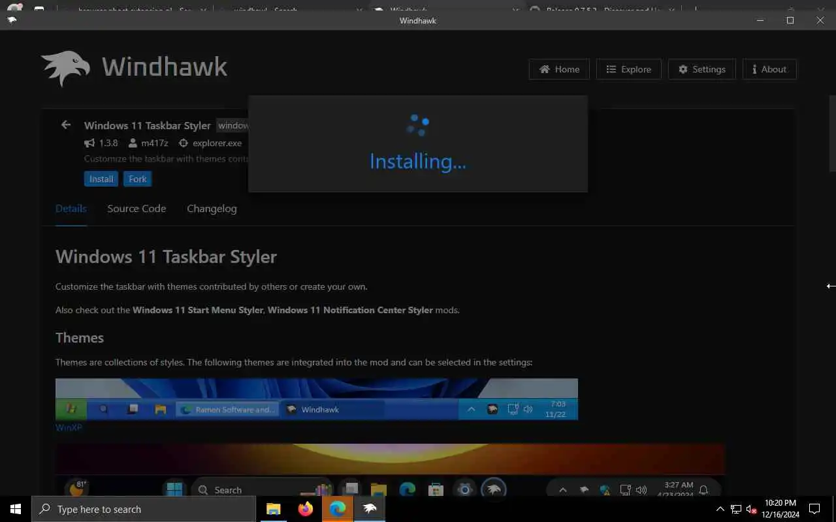
Task: Click the taskbar search box
Action: tap(144, 509)
